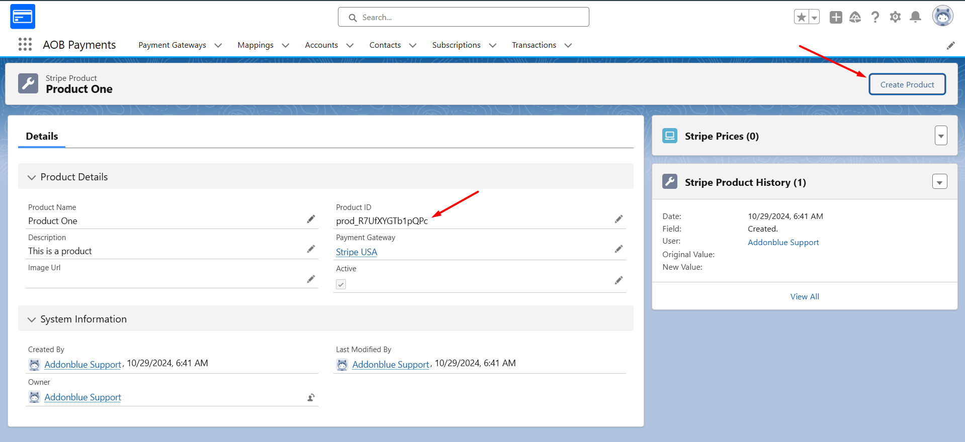Open the Help question mark icon
Viewport: 965px width, 442px height.
point(875,17)
